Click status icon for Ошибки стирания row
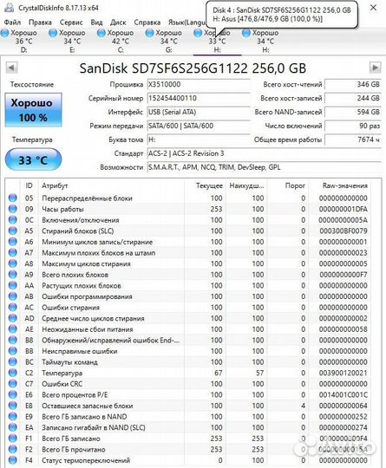The image size is (386, 468). point(12,308)
